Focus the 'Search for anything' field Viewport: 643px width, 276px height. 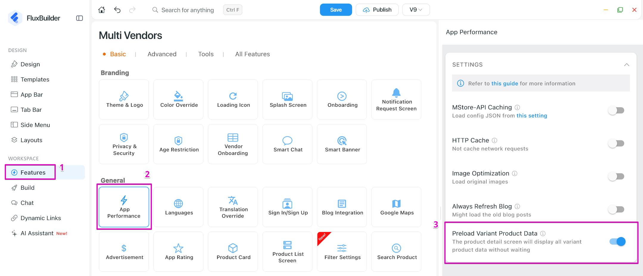tap(188, 10)
